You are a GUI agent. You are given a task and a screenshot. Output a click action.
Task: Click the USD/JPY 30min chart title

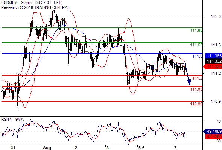tap(32, 3)
